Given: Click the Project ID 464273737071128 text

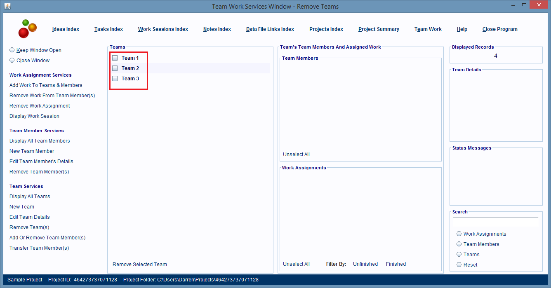Looking at the screenshot, I should coord(82,280).
